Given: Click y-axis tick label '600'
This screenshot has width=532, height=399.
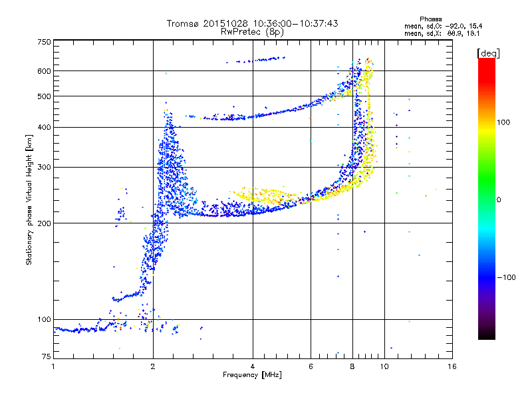Looking at the screenshot, I should click(x=45, y=71).
